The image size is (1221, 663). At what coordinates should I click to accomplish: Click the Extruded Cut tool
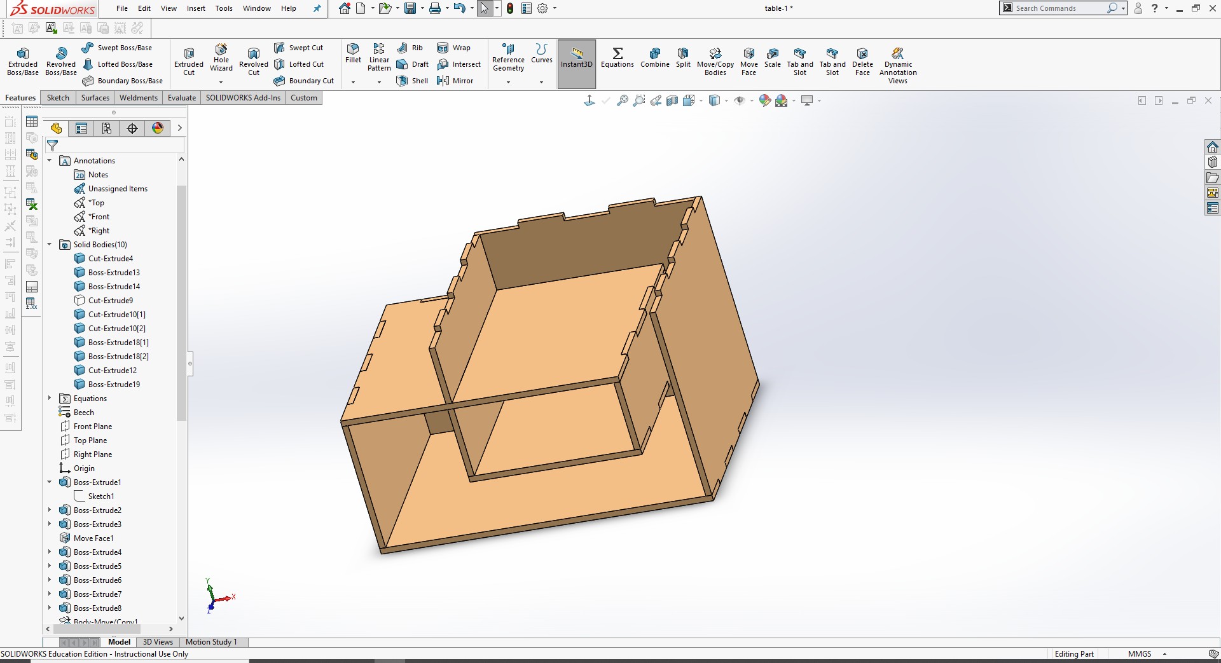pos(189,61)
